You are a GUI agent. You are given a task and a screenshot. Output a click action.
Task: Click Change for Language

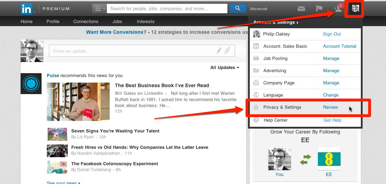click(330, 95)
